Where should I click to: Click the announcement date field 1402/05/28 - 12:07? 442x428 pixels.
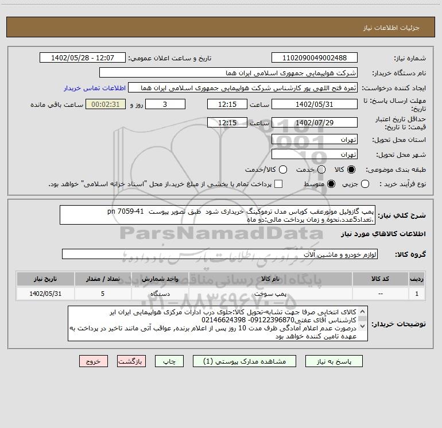(x=83, y=58)
